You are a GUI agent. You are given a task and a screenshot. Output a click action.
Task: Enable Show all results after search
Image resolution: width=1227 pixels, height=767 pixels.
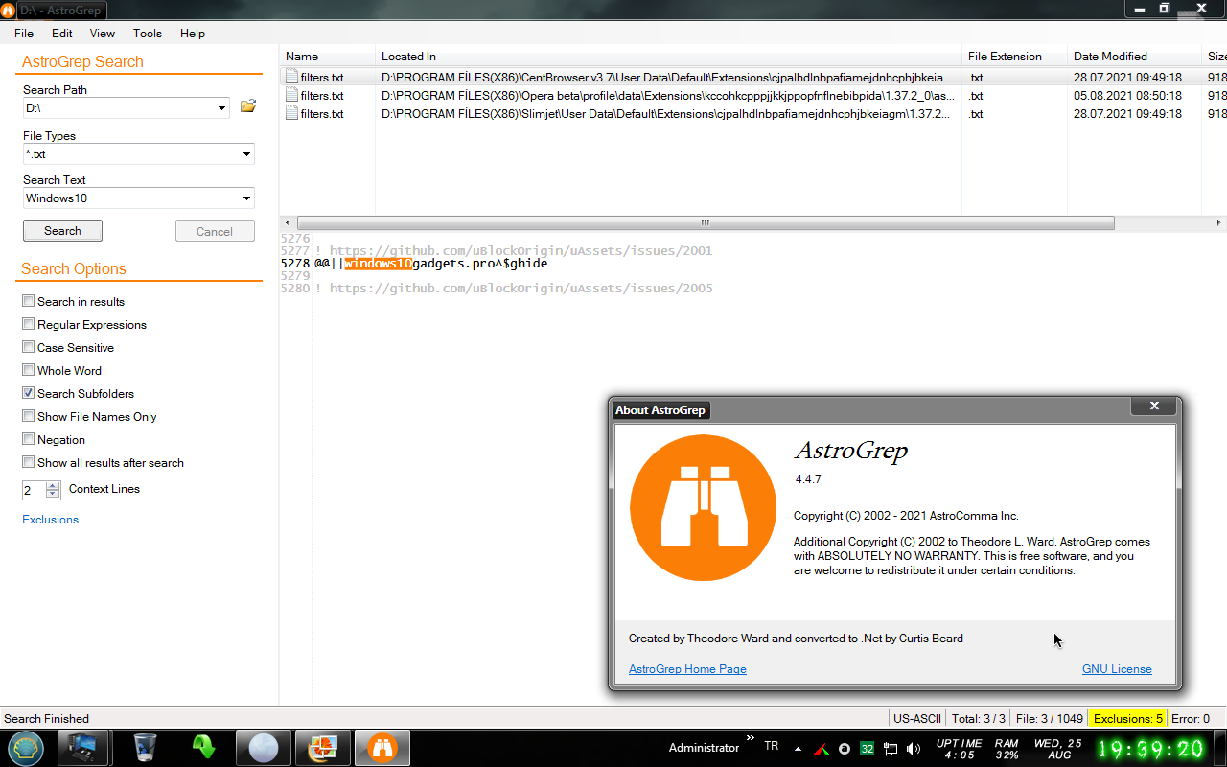29,462
